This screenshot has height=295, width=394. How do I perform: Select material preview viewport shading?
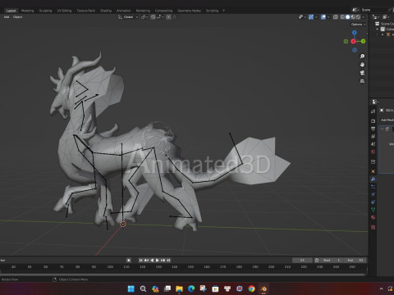coord(353,17)
